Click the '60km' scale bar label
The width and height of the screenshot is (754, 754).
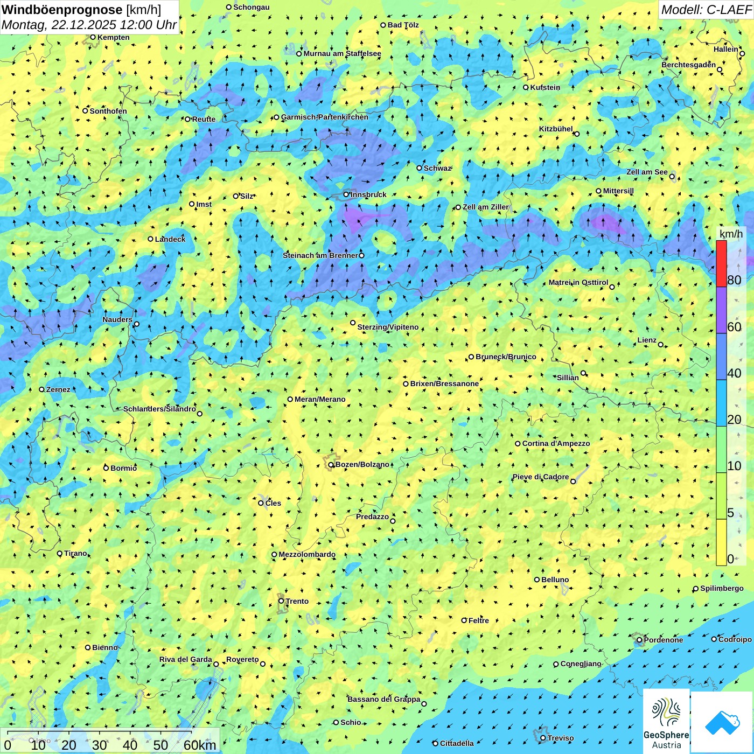[200, 745]
